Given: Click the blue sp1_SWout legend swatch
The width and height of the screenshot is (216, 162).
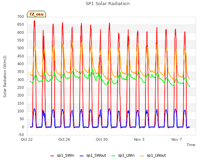Looking at the screenshot, I should click(x=82, y=156).
